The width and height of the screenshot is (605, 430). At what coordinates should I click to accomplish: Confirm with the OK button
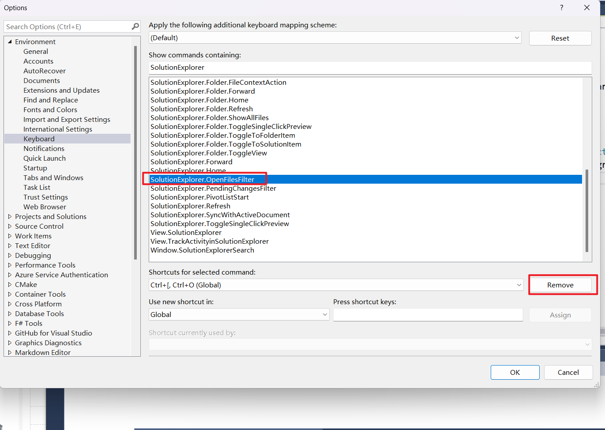[x=515, y=372]
